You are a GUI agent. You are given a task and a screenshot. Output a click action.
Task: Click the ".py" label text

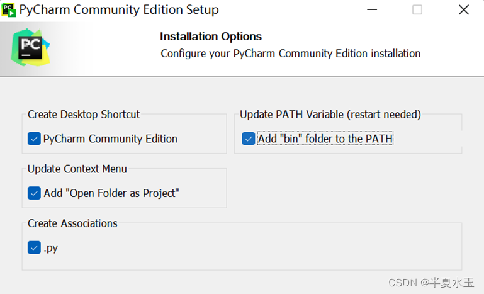51,248
